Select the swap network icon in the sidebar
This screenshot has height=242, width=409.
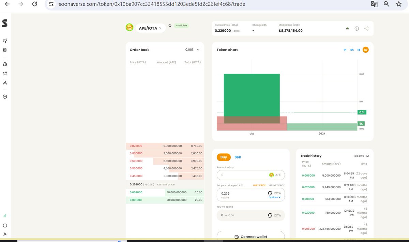pos(5,73)
